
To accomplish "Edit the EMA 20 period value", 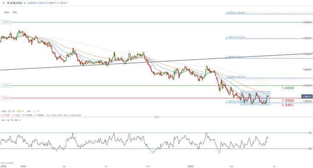I will (x=9, y=111).
